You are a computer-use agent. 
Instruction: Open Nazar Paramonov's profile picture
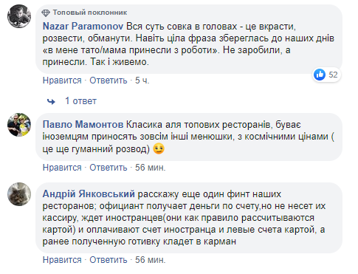19,16
